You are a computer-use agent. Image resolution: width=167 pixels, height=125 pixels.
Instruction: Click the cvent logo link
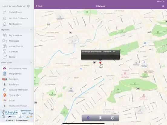pyautogui.click(x=10, y=120)
